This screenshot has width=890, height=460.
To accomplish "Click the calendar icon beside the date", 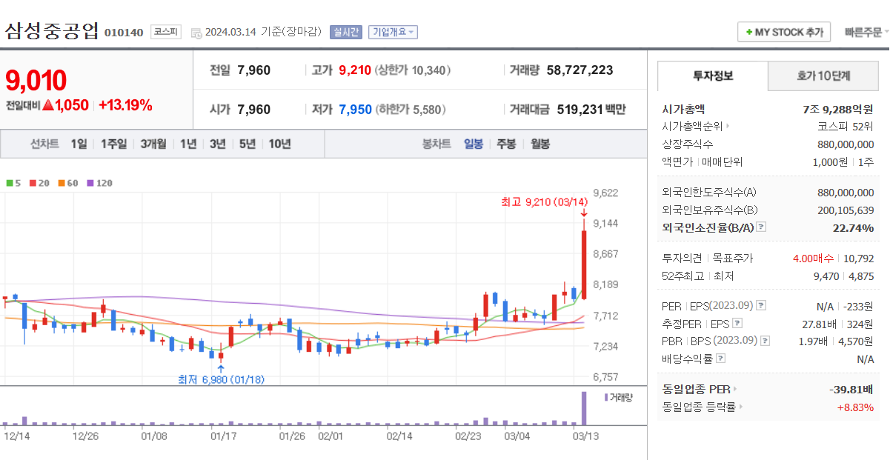I will pyautogui.click(x=196, y=33).
